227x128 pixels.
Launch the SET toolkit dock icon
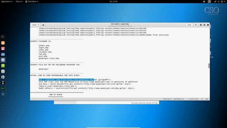tap(3, 89)
